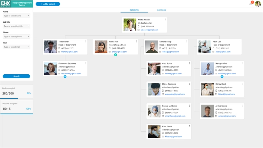Open three-dot menu on Kara Foster card
Image resolution: width=263 pixels, height=148 pixels.
click(x=189, y=126)
